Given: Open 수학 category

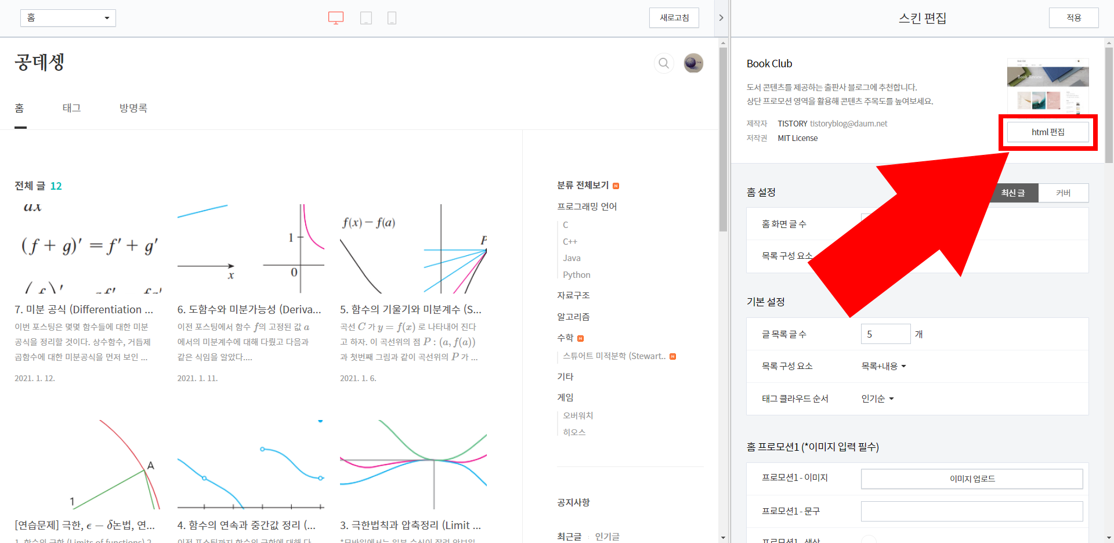Looking at the screenshot, I should click(x=565, y=338).
